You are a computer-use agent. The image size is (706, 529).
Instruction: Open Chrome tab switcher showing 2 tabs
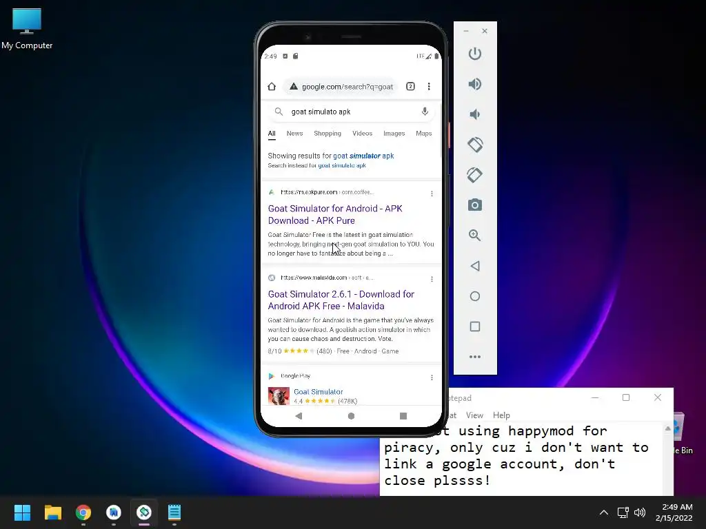410,86
